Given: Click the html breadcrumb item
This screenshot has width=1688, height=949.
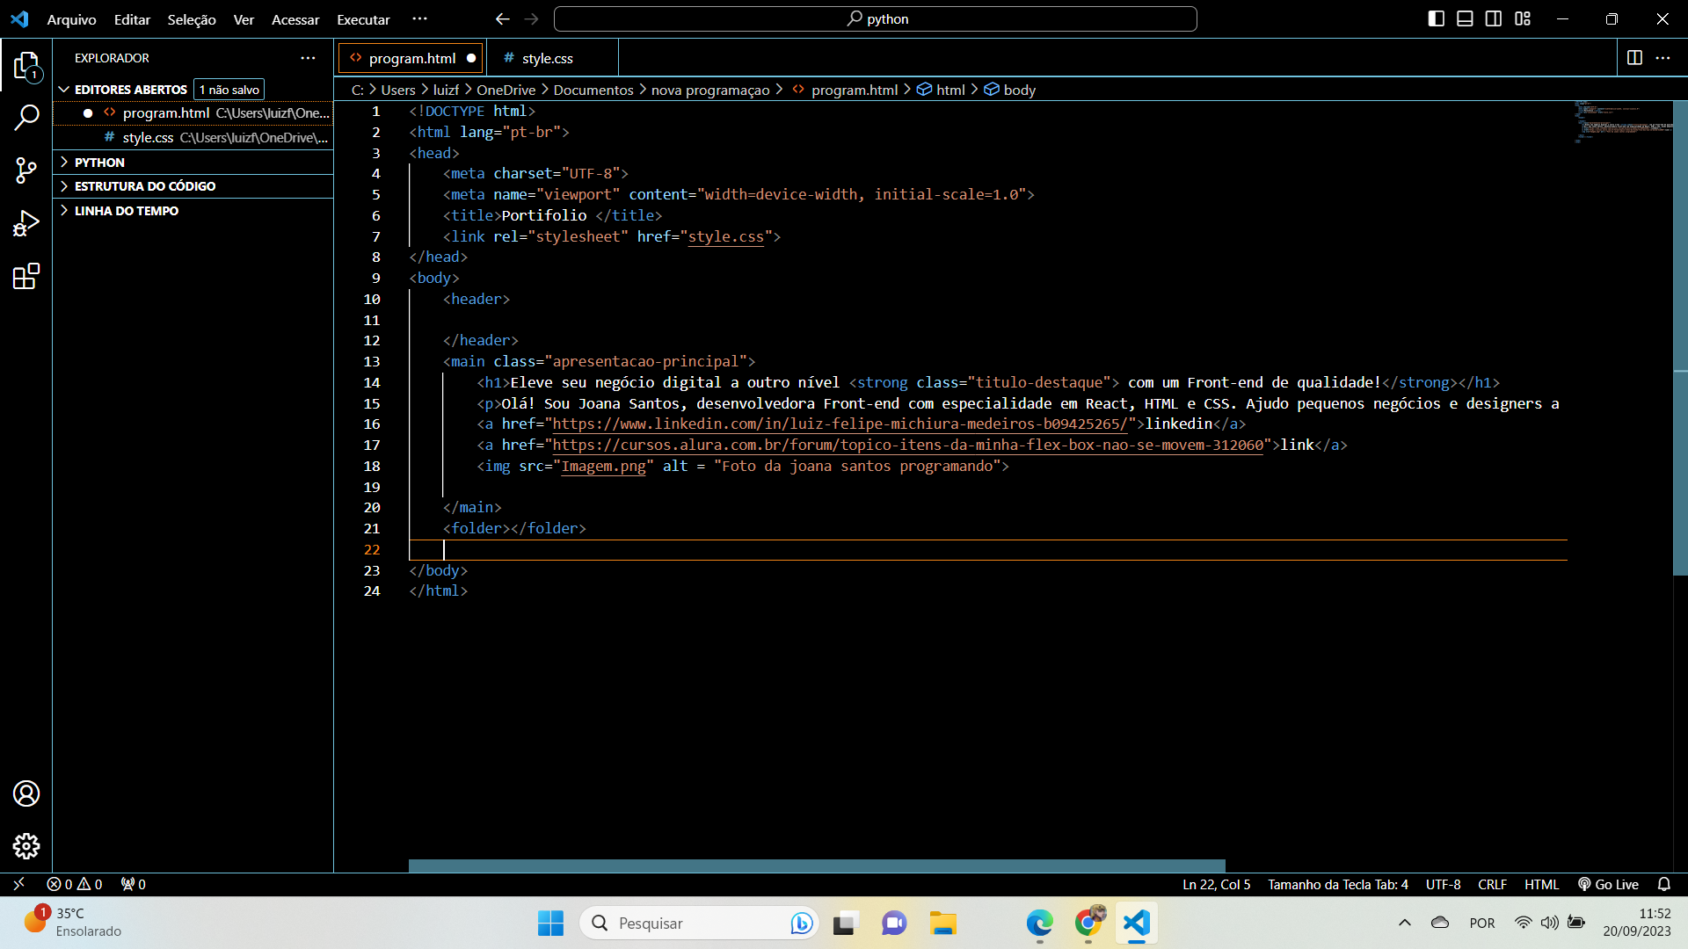Looking at the screenshot, I should pos(942,90).
